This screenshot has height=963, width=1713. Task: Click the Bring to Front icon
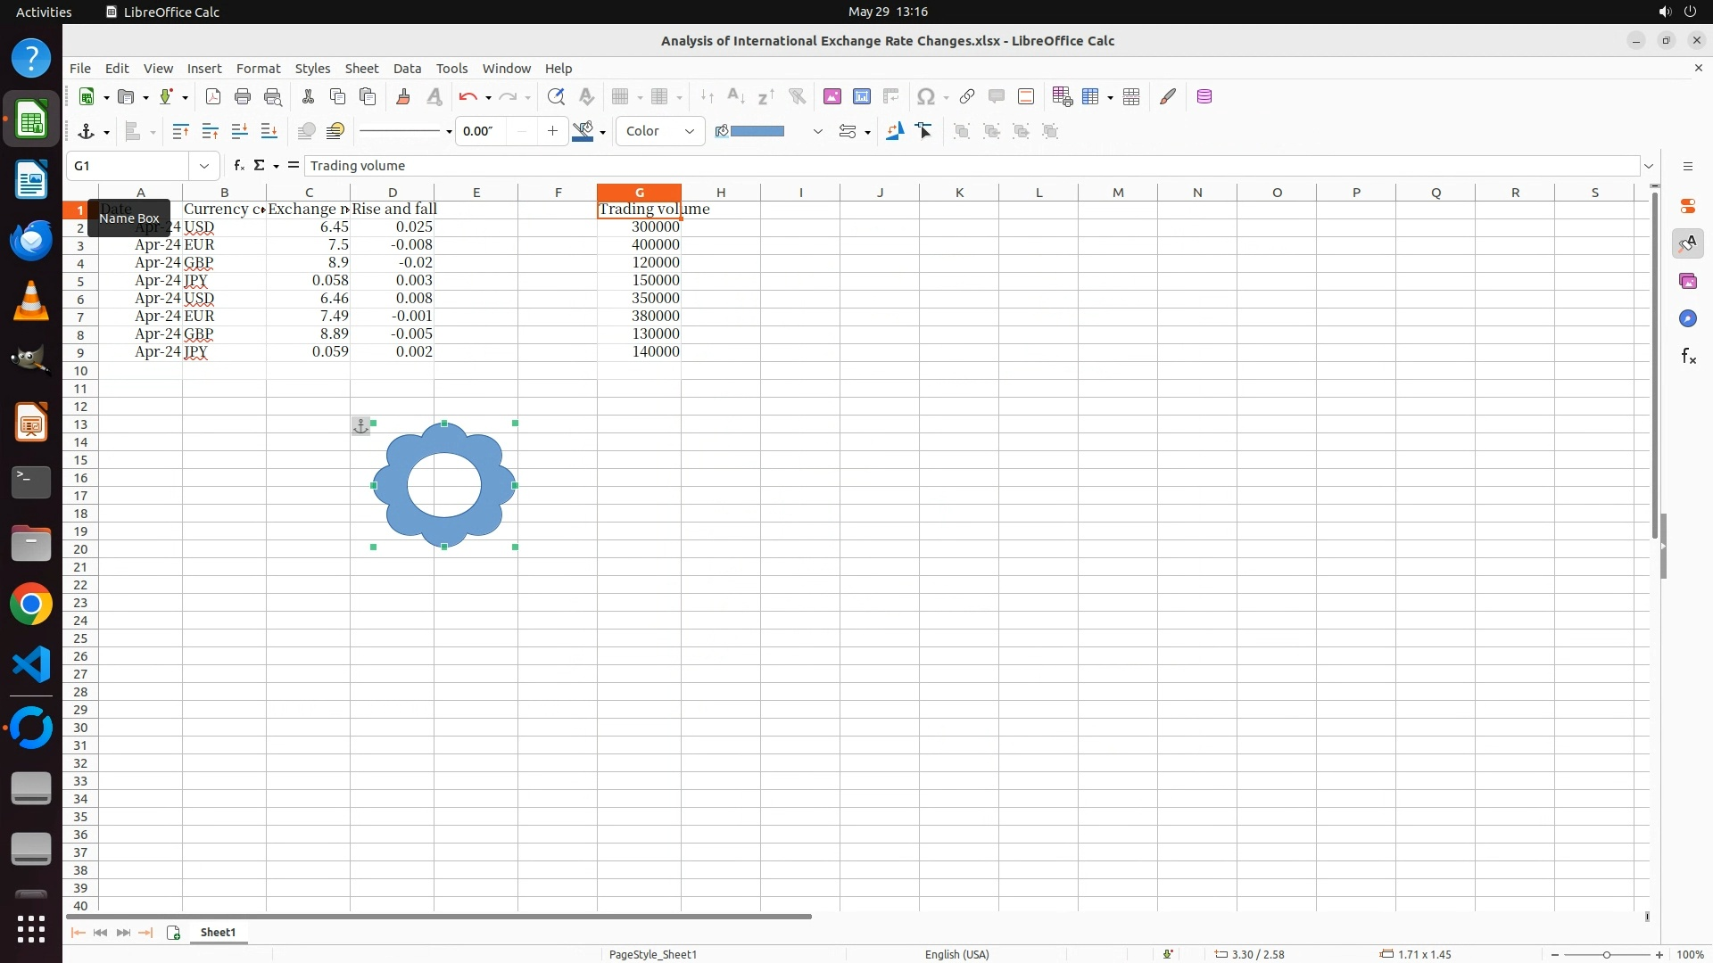click(x=179, y=132)
